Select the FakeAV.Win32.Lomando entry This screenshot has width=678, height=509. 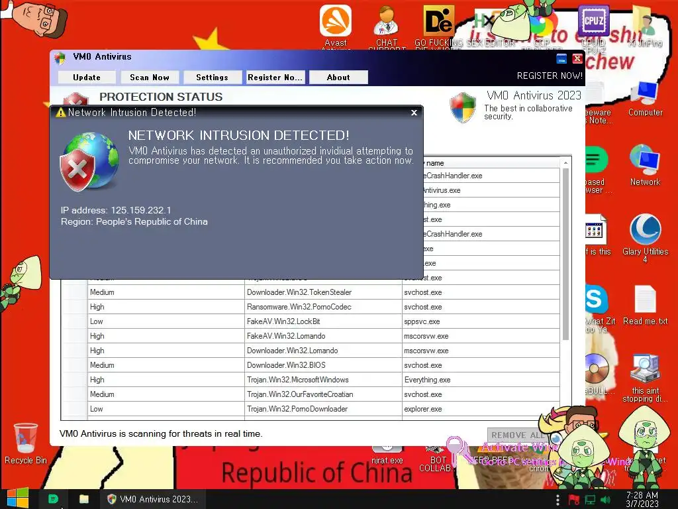323,336
